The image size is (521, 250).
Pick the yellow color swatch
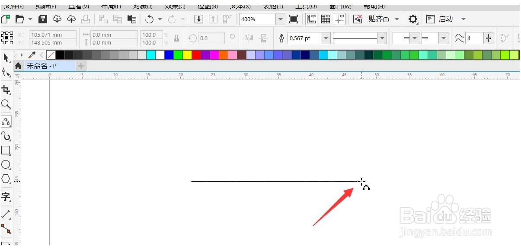(x=187, y=55)
